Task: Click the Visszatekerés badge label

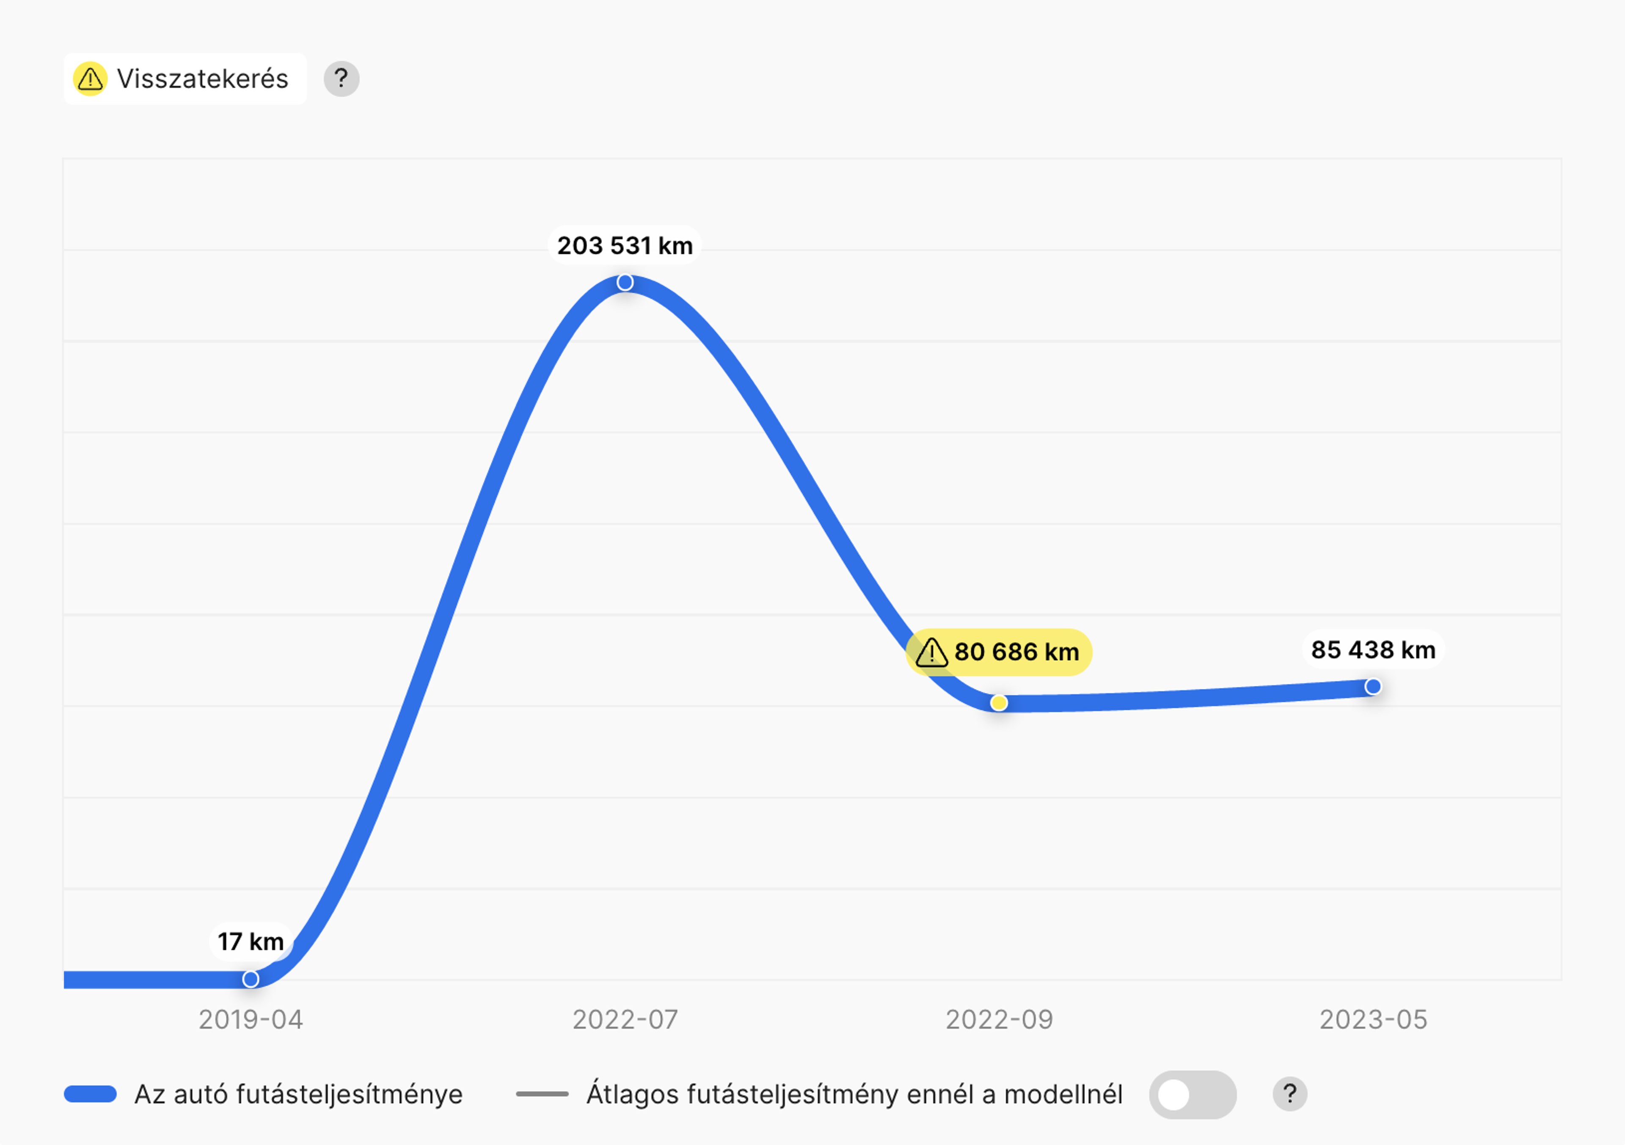Action: point(202,79)
